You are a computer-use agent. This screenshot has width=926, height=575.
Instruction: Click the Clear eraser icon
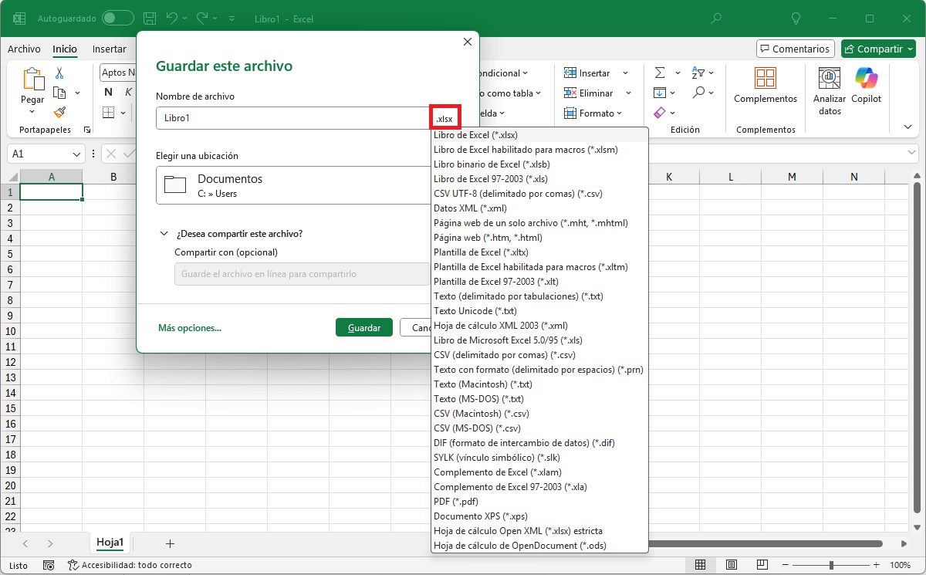point(660,113)
